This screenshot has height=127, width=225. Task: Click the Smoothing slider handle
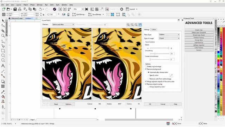point(155,54)
